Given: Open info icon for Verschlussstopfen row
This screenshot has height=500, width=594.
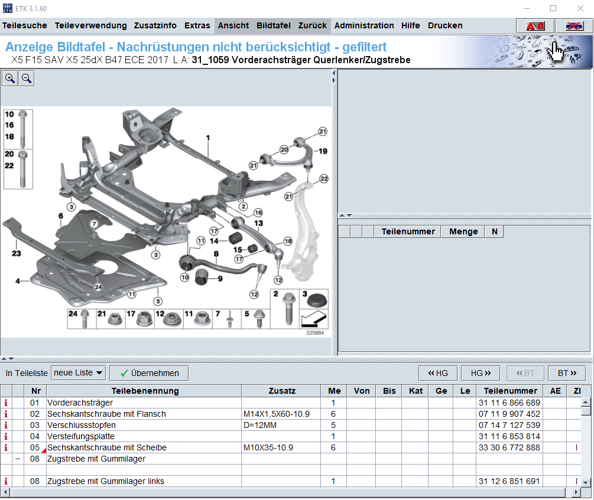Looking at the screenshot, I should (7, 426).
